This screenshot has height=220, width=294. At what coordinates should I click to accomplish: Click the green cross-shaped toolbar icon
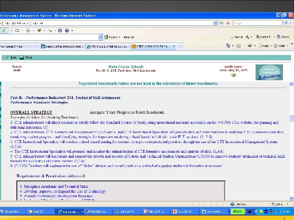[28, 31]
